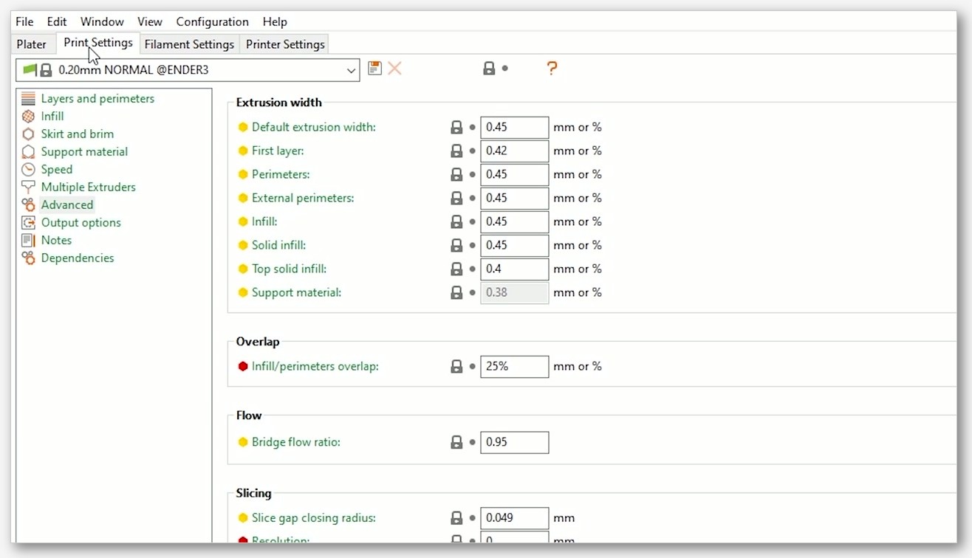This screenshot has height=558, width=972.
Task: Click the lock icon next to the question mark
Action: 489,69
